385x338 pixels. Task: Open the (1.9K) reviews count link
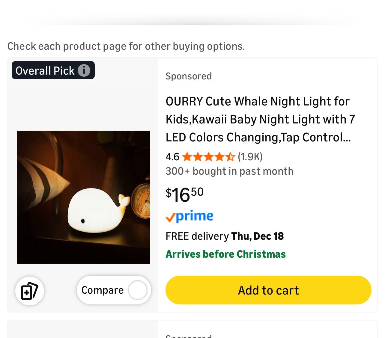tap(250, 157)
